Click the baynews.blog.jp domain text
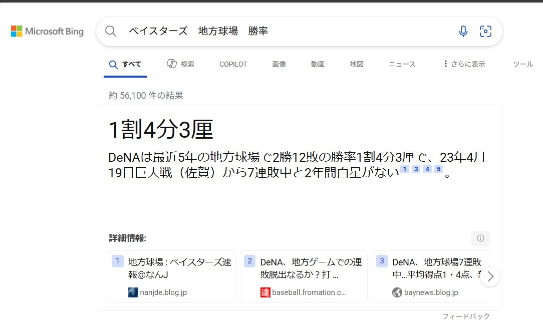The width and height of the screenshot is (543, 329). 431,292
